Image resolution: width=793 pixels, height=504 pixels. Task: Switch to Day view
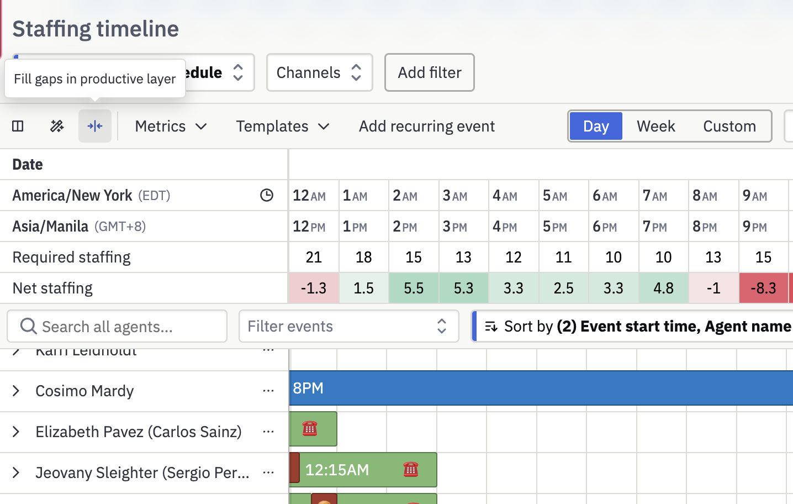596,126
